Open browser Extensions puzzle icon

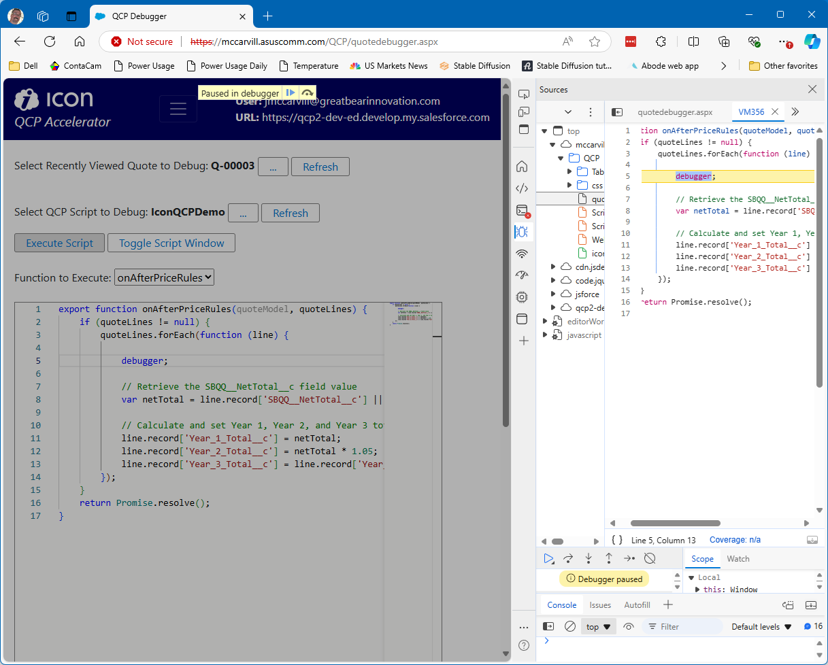[x=661, y=41]
